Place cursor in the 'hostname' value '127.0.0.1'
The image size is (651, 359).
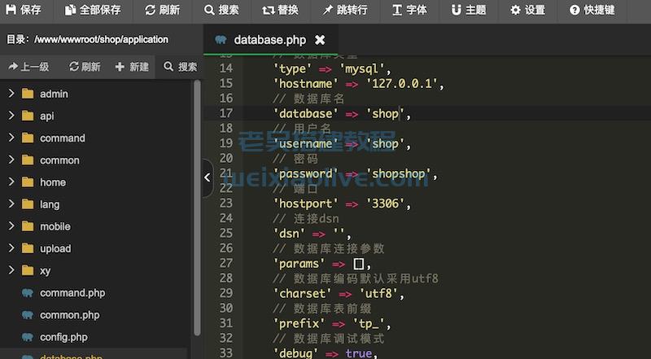(x=401, y=84)
